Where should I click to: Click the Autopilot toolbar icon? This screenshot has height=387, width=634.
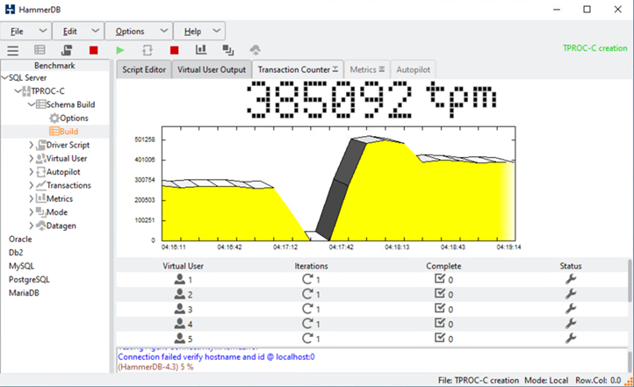click(x=148, y=51)
